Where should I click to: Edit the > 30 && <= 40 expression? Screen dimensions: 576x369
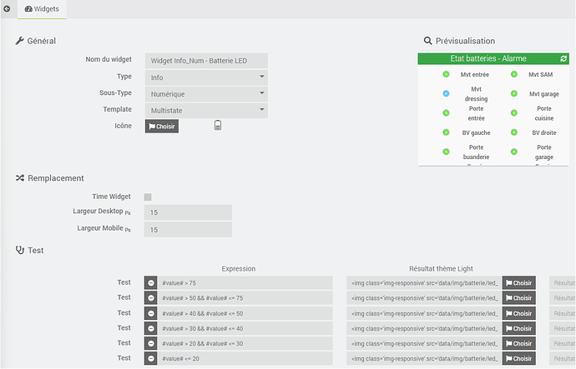245,328
